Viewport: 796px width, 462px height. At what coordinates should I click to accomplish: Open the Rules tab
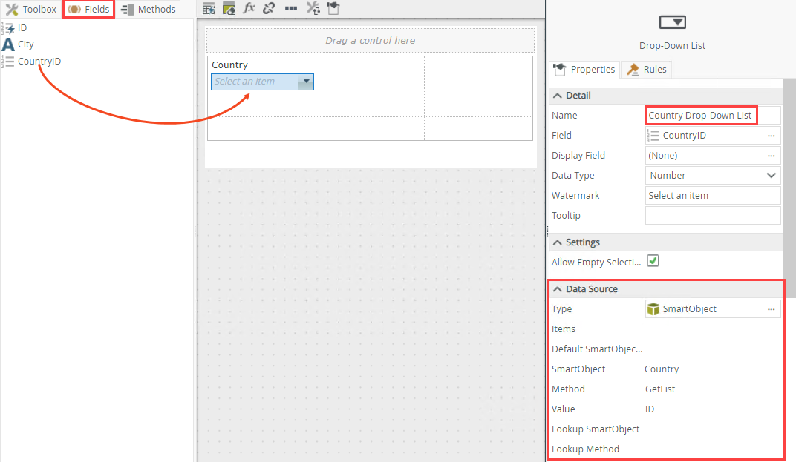[646, 69]
